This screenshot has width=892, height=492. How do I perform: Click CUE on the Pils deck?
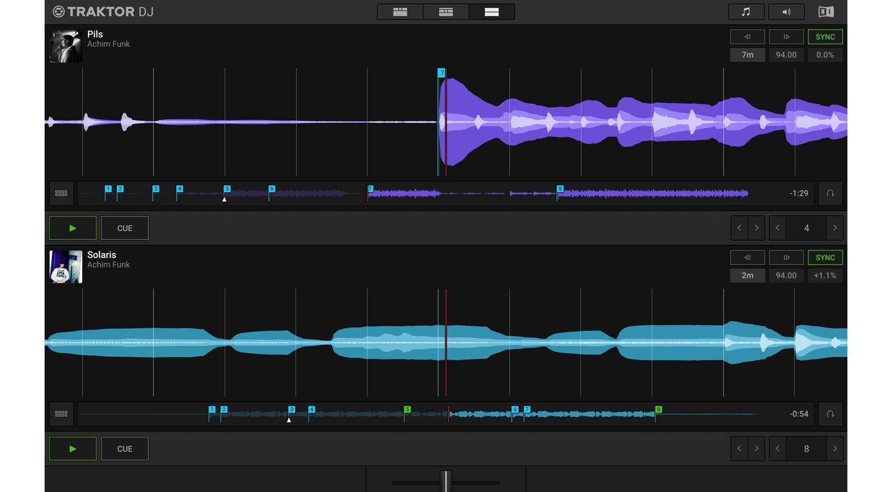coord(125,228)
